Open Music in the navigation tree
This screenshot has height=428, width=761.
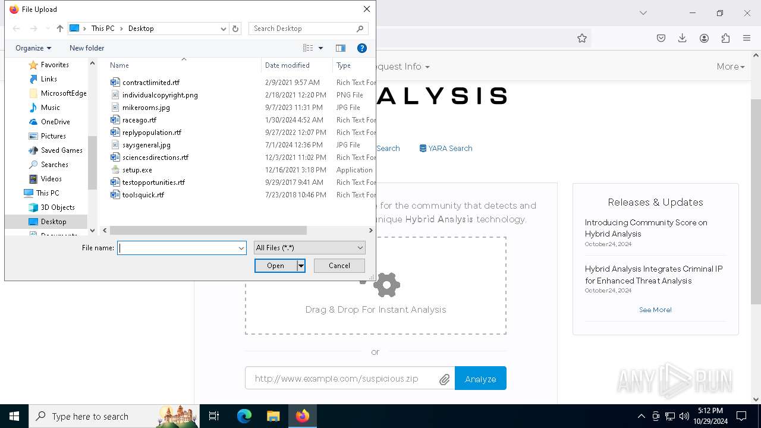pos(51,108)
